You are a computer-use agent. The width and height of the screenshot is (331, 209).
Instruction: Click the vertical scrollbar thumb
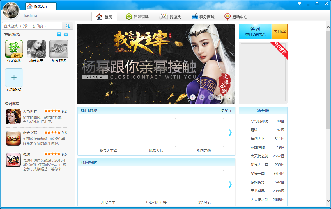click(328, 79)
